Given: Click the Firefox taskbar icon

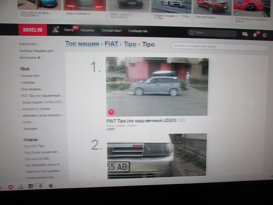Looking at the screenshot, I should pyautogui.click(x=51, y=185).
